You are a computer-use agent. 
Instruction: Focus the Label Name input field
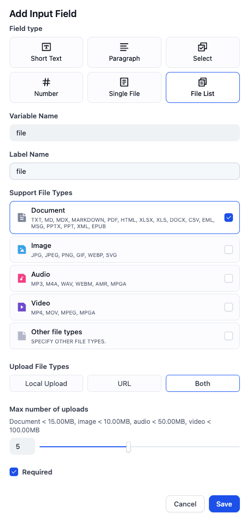pyautogui.click(x=125, y=171)
